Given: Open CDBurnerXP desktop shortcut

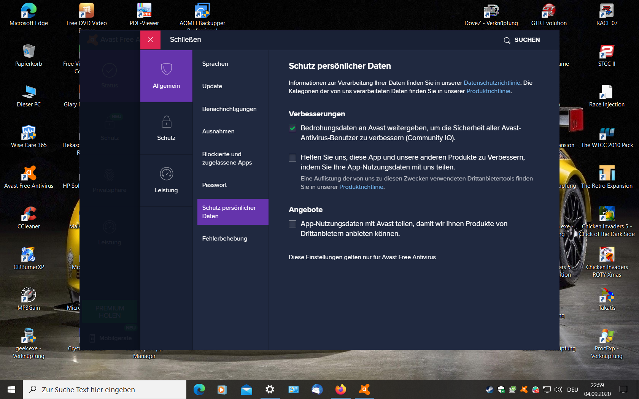Looking at the screenshot, I should coord(29,258).
